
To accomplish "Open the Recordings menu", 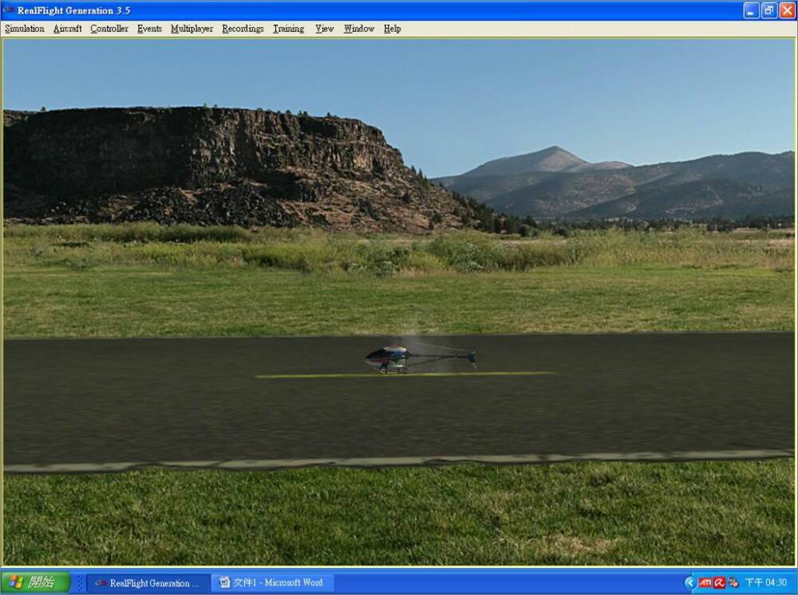I will point(243,29).
